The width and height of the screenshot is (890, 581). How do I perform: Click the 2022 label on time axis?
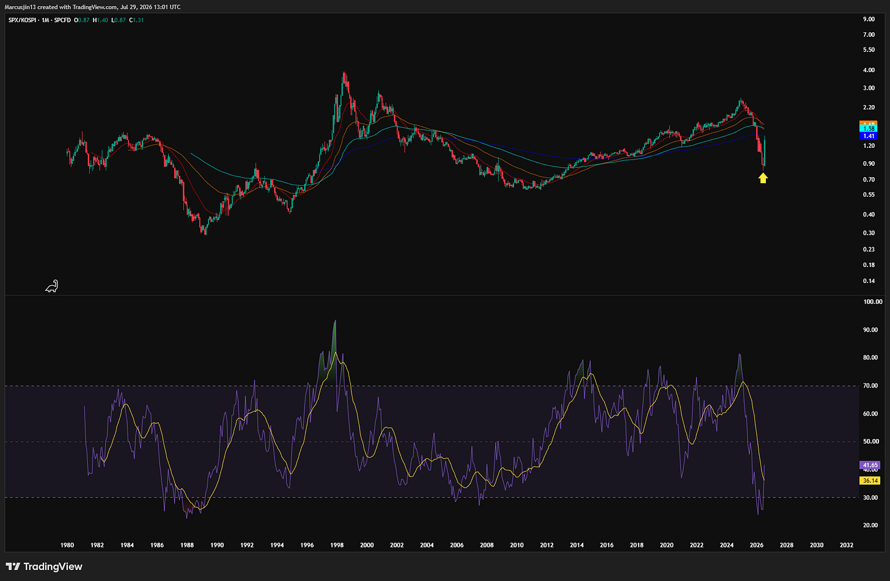click(x=696, y=546)
